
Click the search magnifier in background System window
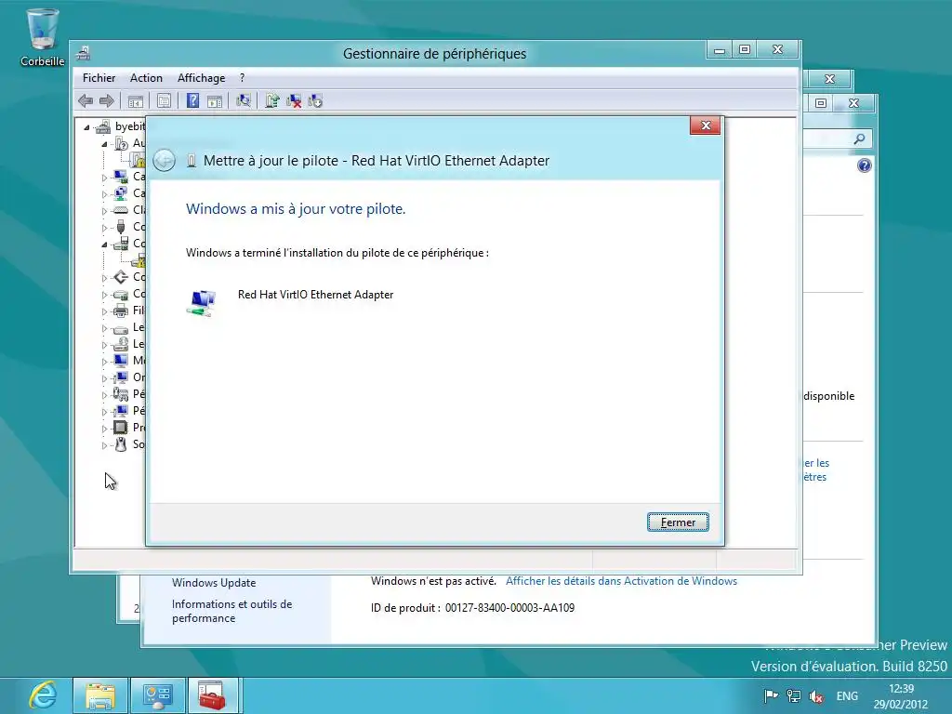point(859,139)
